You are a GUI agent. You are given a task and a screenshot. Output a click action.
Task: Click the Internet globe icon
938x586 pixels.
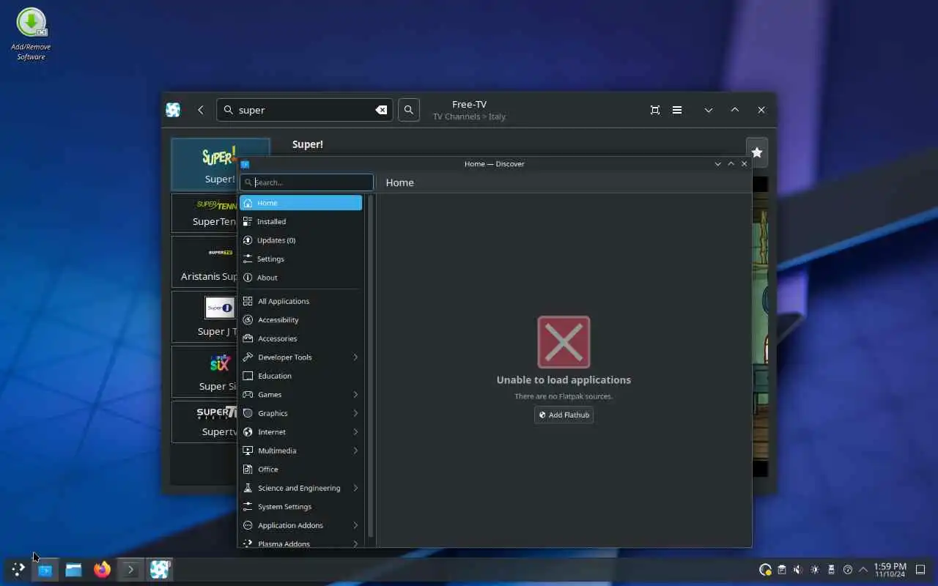(x=248, y=432)
